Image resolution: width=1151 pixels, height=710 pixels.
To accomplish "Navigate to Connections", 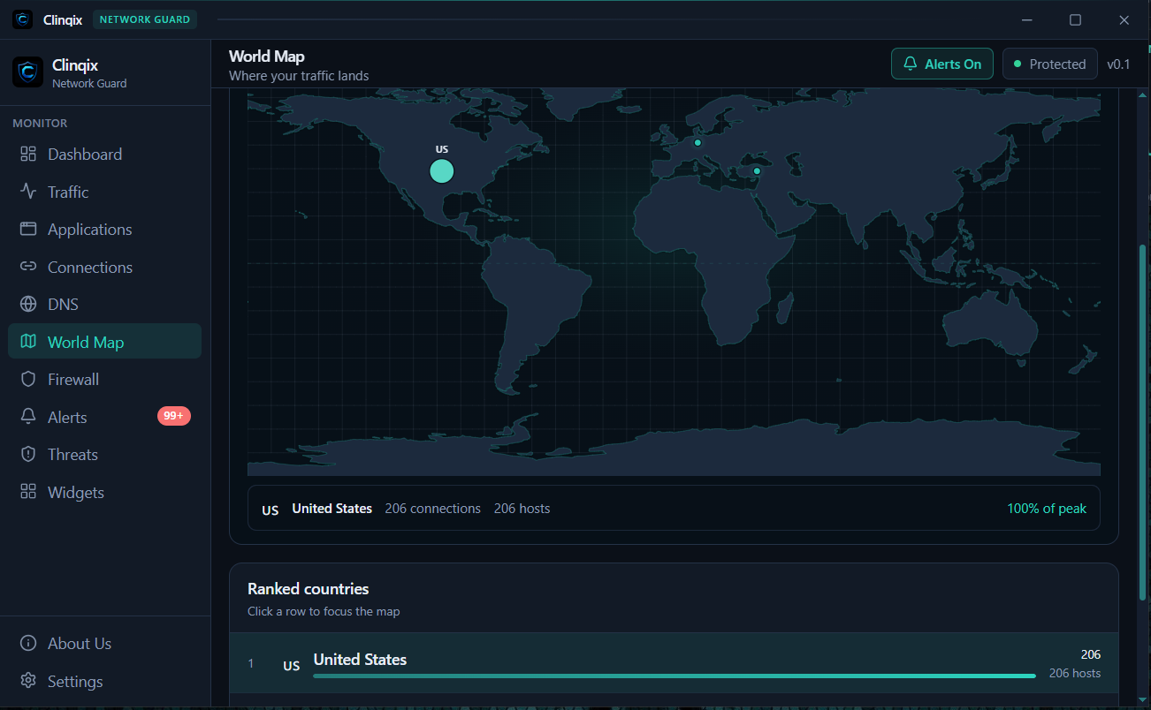I will [x=105, y=267].
